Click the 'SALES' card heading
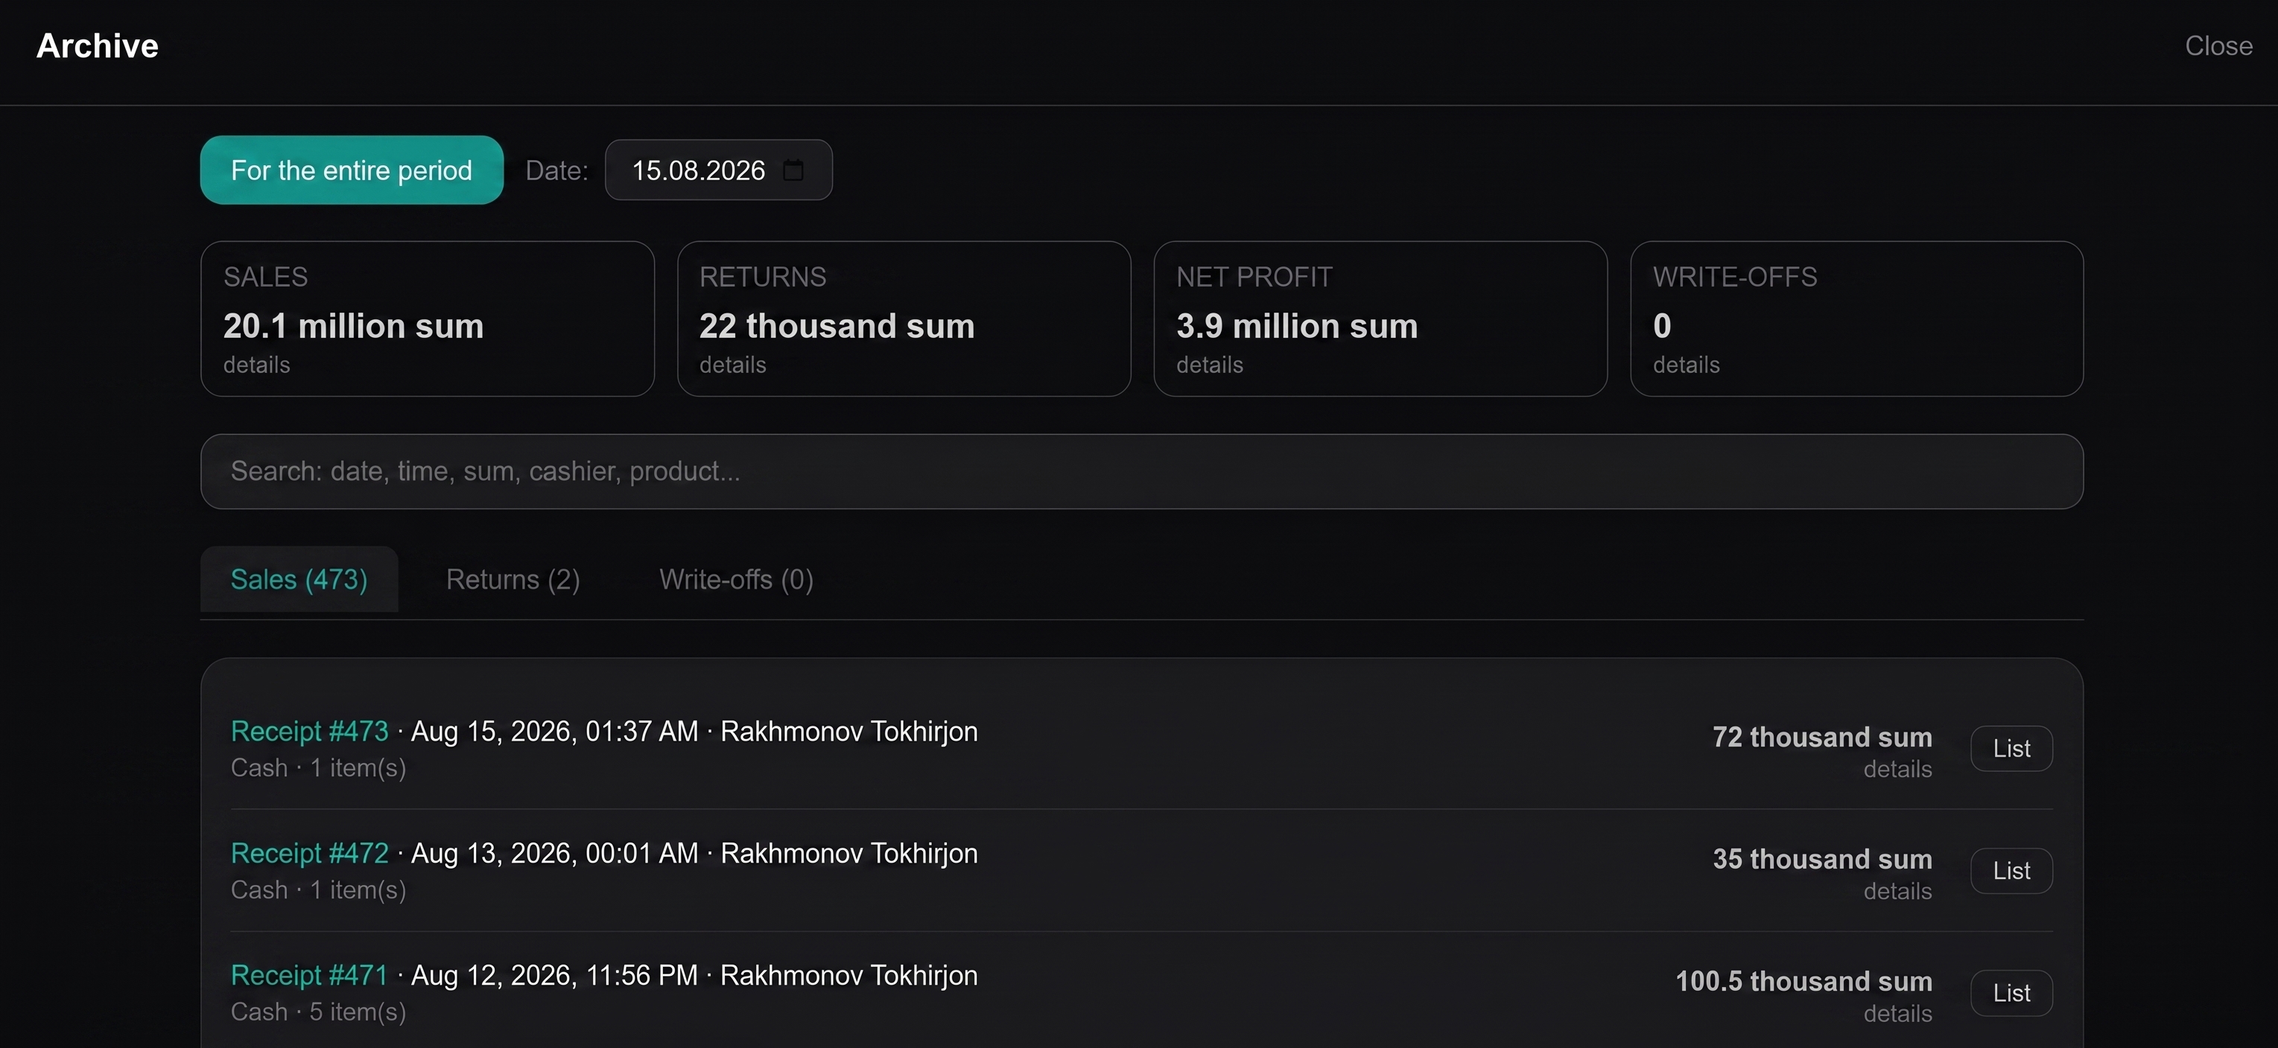 [265, 278]
